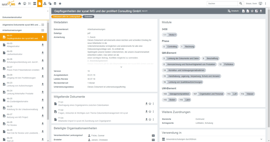
Task: Open the Deutsch language selector
Action: [233, 11]
